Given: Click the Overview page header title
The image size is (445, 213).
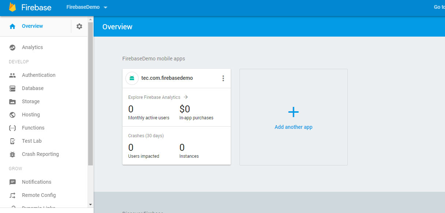Looking at the screenshot, I should (x=117, y=27).
